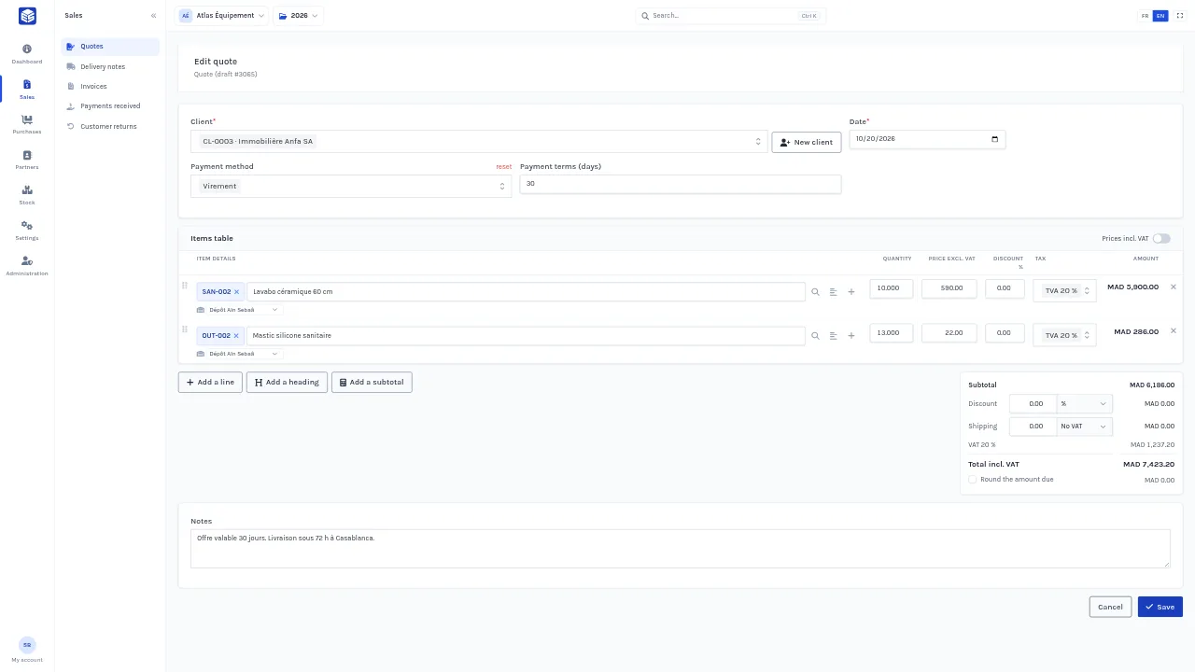Edit price 590.00 on SAN-002 line
Screen dimensions: 1195x672
(949, 288)
